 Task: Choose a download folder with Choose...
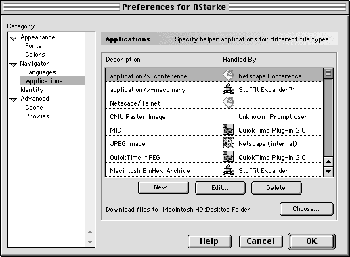(x=306, y=209)
